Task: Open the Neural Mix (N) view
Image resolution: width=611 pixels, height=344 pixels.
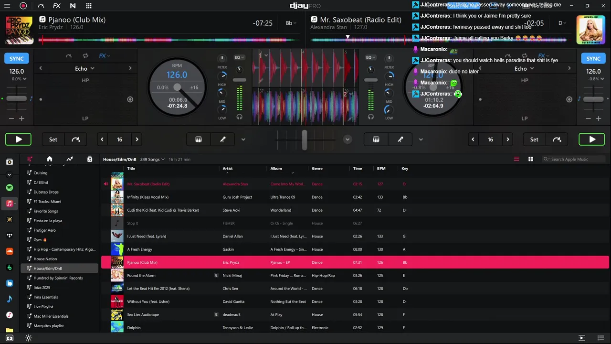Action: click(x=73, y=6)
